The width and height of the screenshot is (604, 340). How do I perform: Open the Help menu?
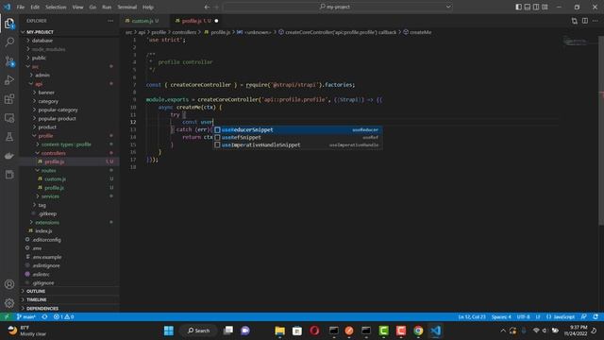(x=148, y=7)
